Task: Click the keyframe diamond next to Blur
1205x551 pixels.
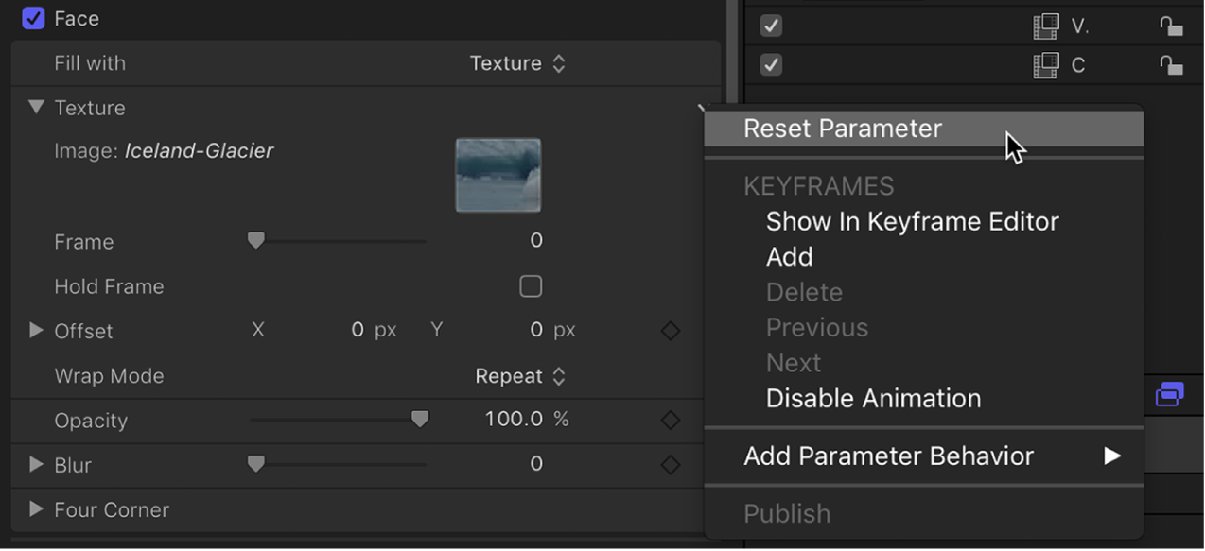Action: [670, 464]
